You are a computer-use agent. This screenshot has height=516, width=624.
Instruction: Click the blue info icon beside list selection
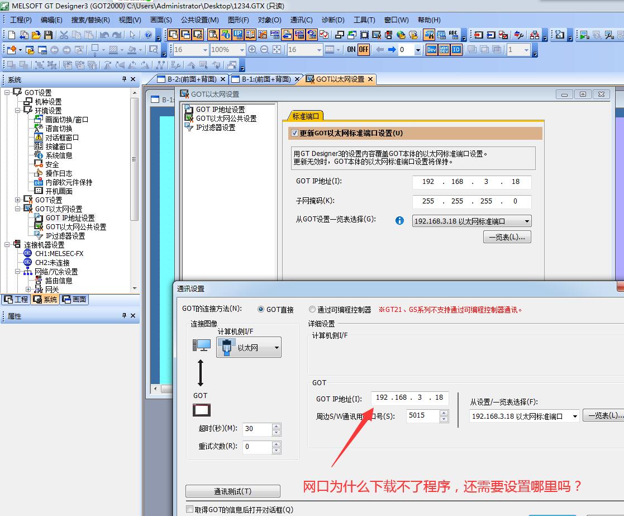[x=399, y=220]
